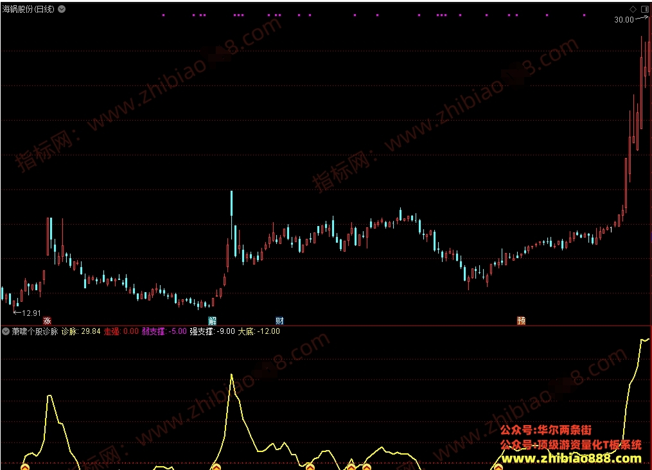Toggle the side panel icon beside the diamond
This screenshot has width=652, height=470.
[644, 9]
